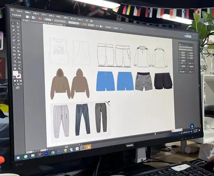The width and height of the screenshot is (214, 176).
Task: Select the Lasso tool
Action: [18, 27]
